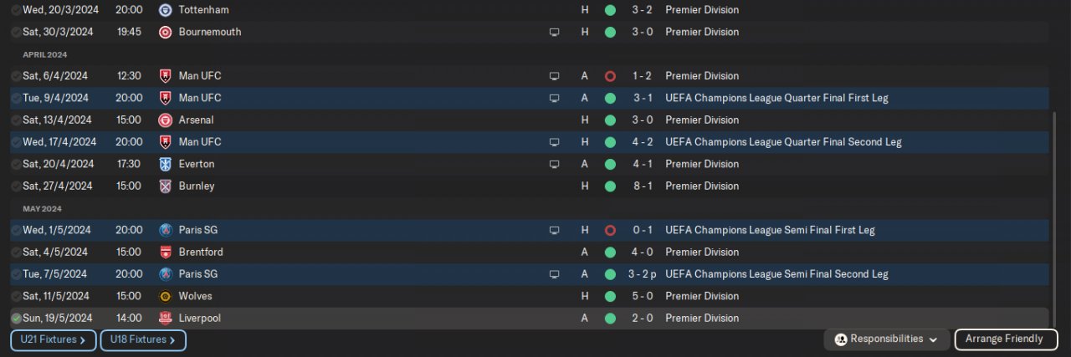Open Brentford via its badge icon
The image size is (1071, 357).
(165, 252)
